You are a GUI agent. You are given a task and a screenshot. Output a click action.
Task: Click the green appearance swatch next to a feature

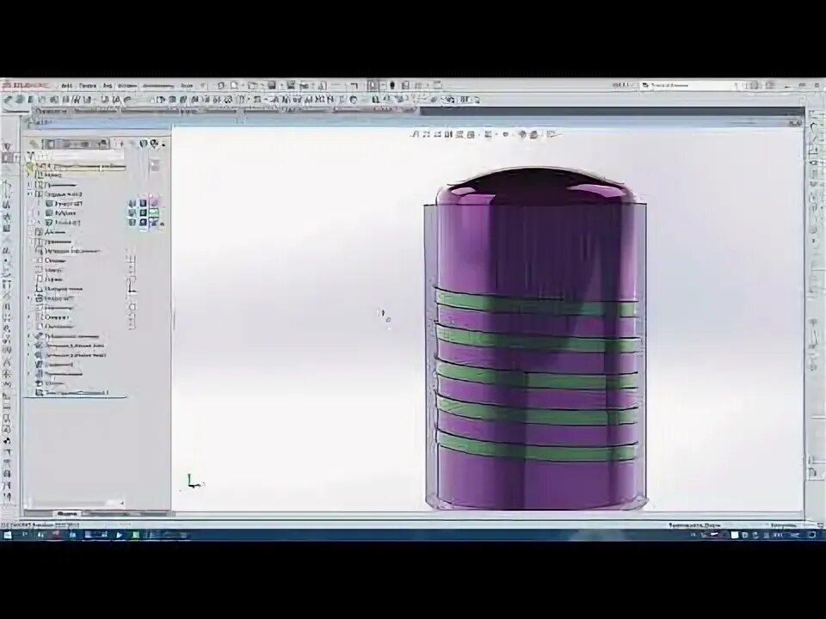pyautogui.click(x=154, y=212)
